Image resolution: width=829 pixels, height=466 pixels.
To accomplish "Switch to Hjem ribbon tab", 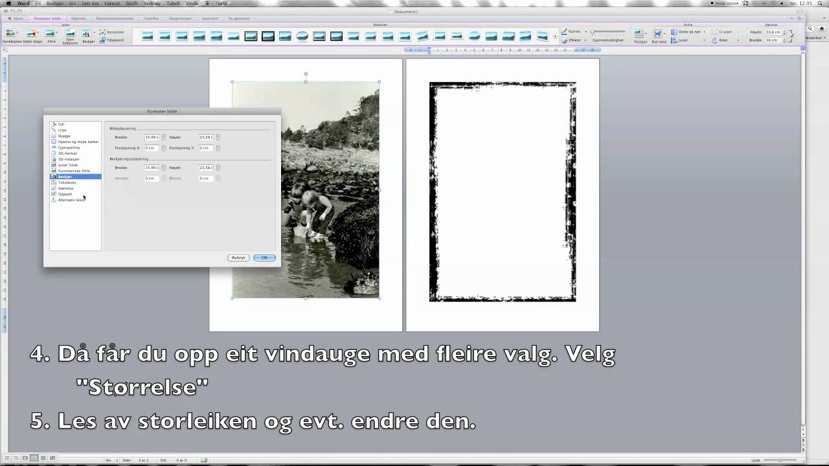I will (x=16, y=18).
